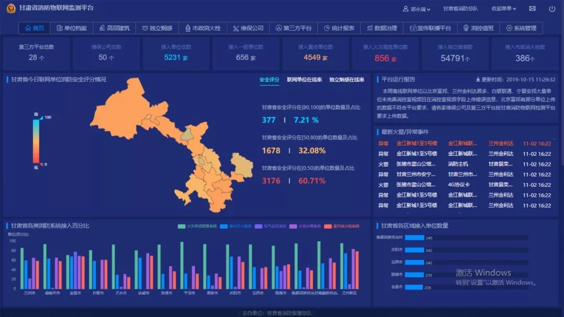Open the mail envelope icon in header
The height and width of the screenshot is (317, 564).
pyautogui.click(x=532, y=8)
